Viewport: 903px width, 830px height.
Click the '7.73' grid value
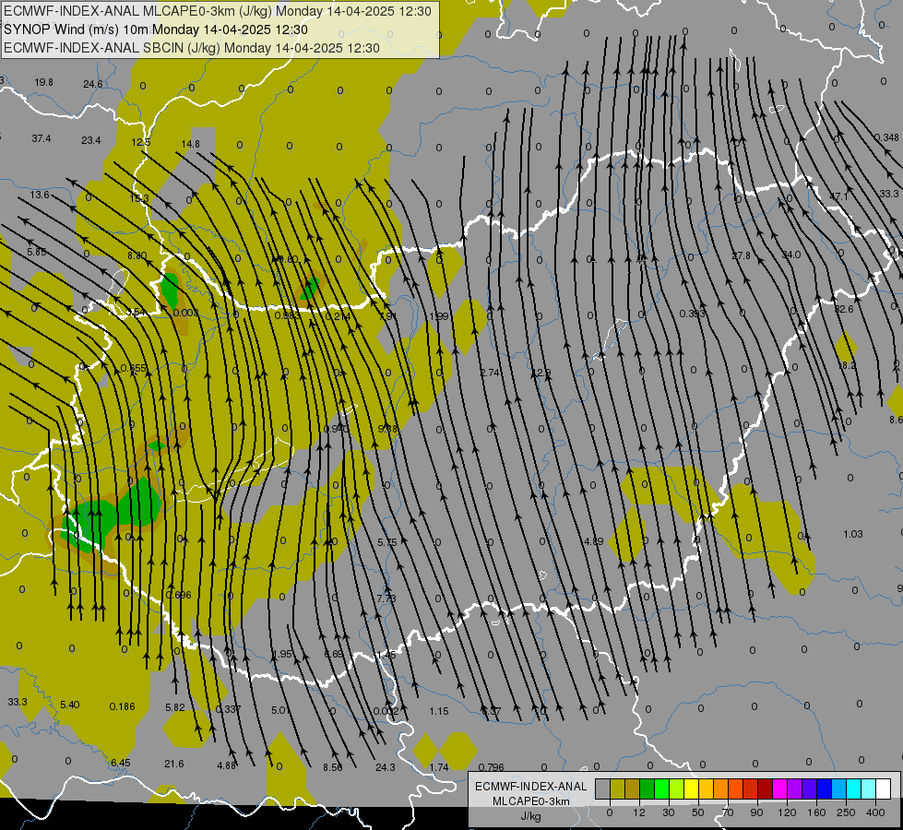386,599
